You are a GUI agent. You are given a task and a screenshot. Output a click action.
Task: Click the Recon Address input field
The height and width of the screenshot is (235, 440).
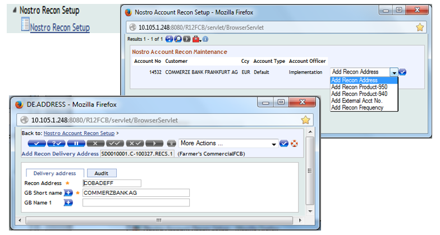[111, 183]
